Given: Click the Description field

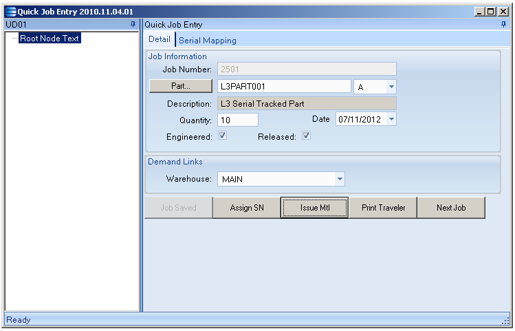Looking at the screenshot, I should 307,103.
